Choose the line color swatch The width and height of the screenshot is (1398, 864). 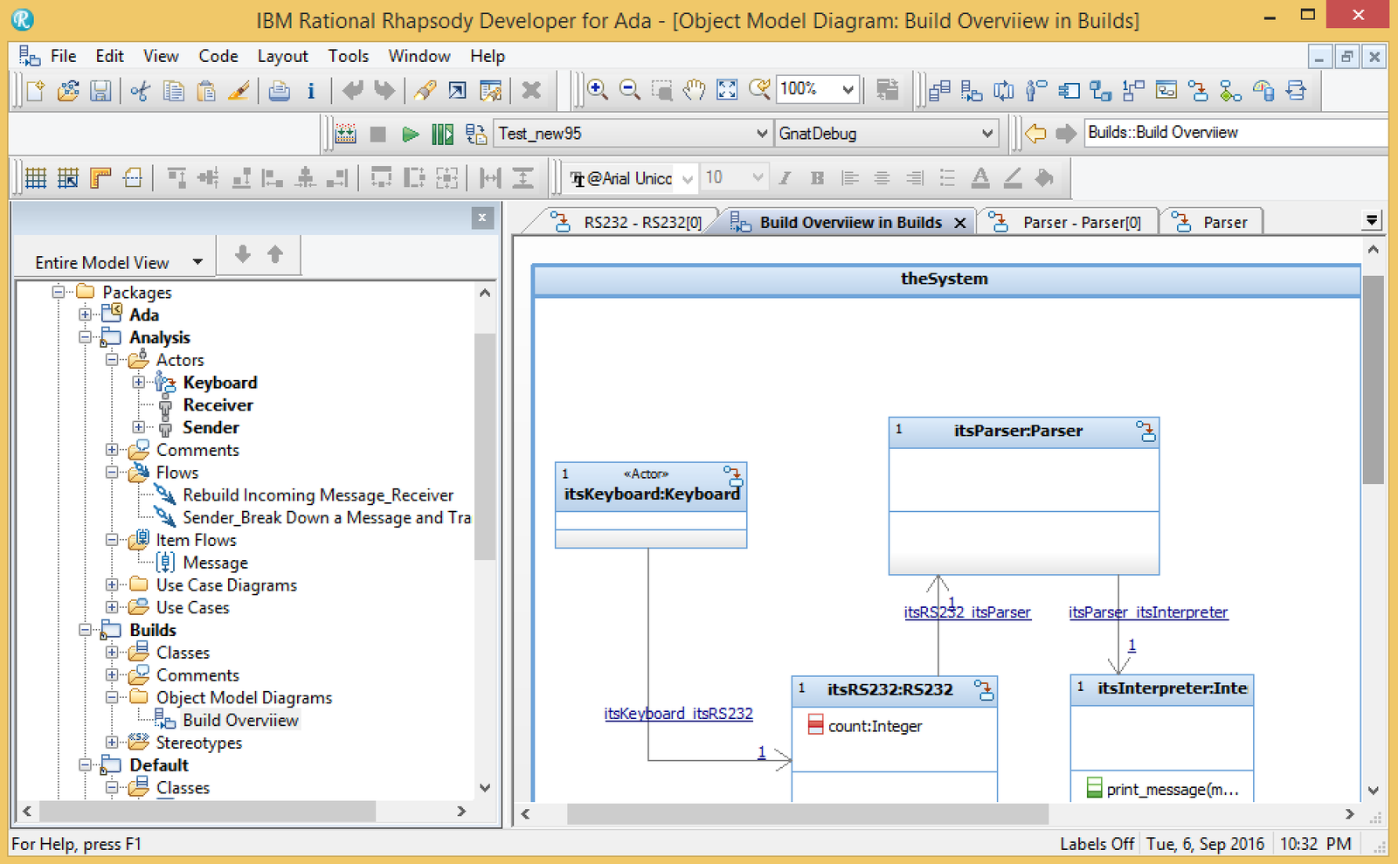(x=1013, y=178)
